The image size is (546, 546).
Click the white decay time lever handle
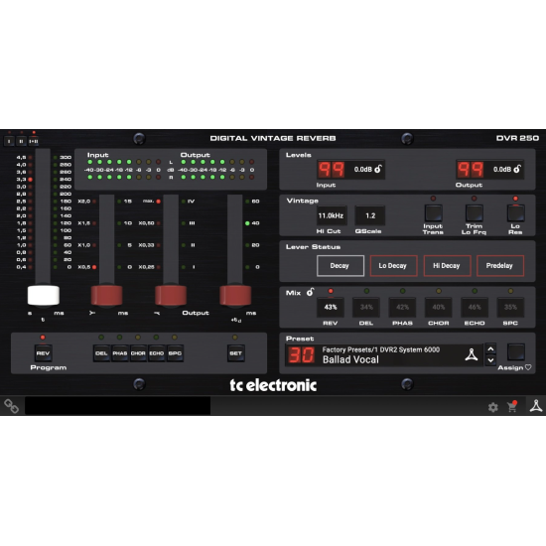[44, 295]
